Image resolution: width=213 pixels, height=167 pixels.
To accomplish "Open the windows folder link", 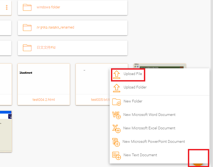I will 48,7.
